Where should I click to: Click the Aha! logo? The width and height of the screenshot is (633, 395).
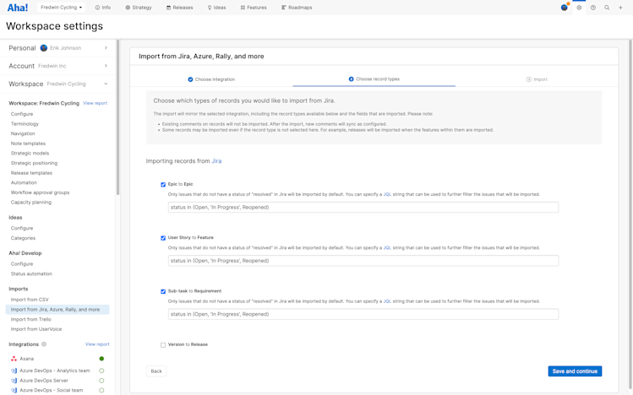coord(18,8)
